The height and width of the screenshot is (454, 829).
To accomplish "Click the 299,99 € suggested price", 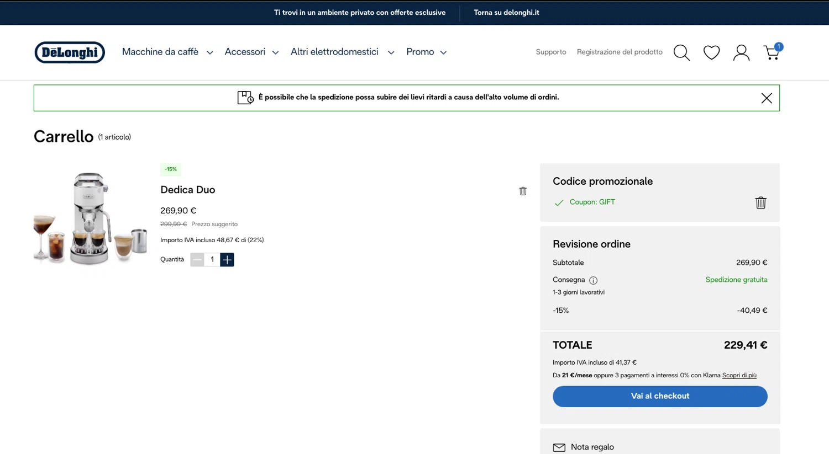I will coord(174,224).
